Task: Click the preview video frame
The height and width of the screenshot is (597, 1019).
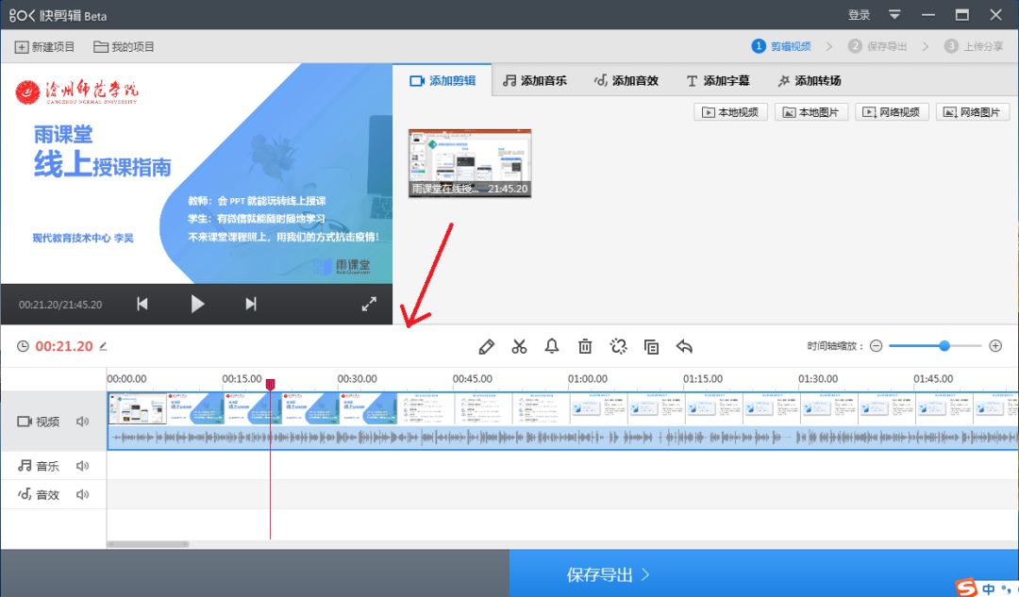Action: (196, 174)
